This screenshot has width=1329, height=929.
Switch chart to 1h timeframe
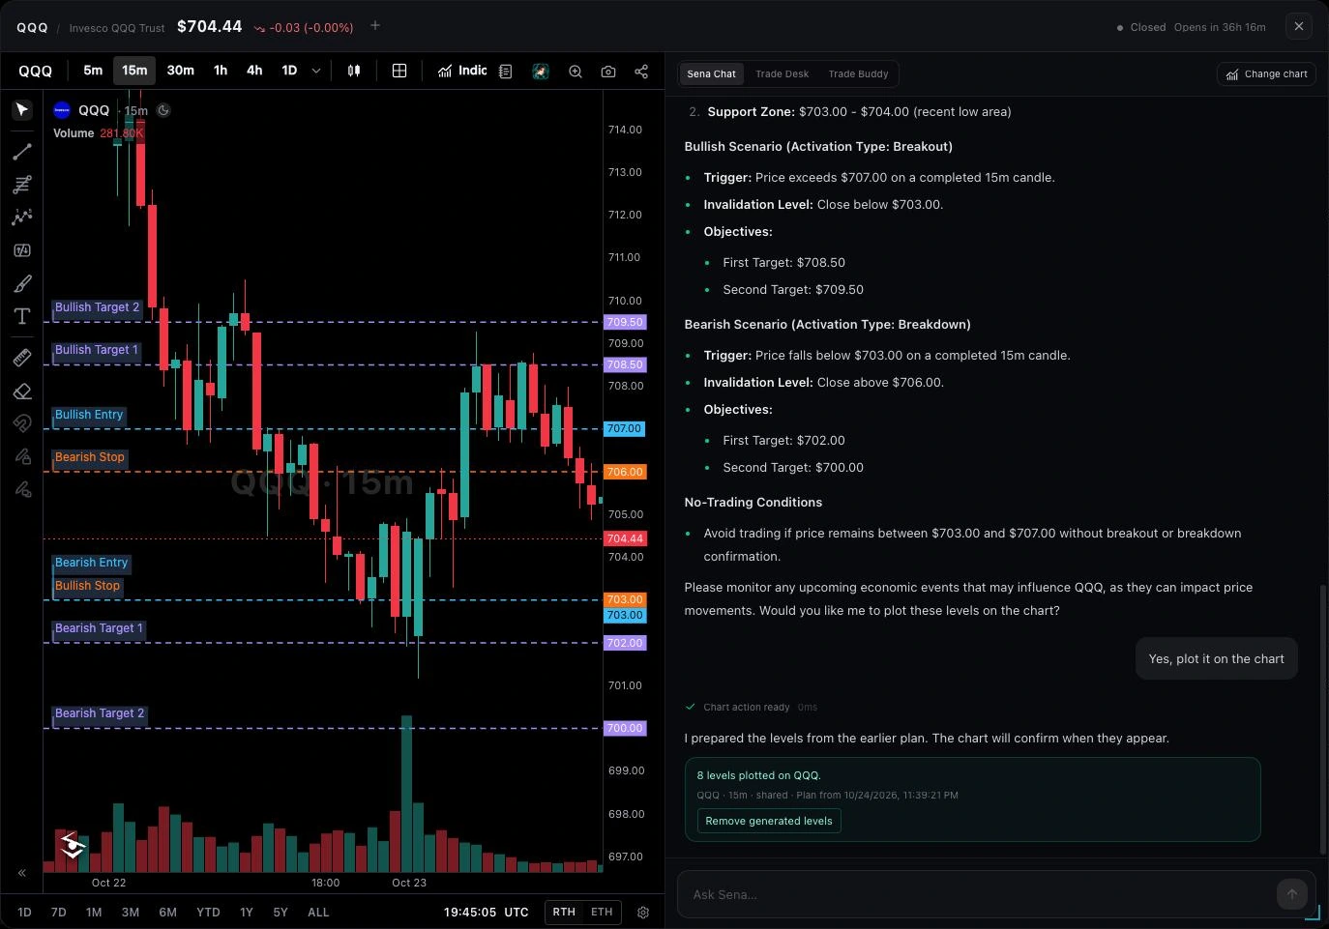221,71
